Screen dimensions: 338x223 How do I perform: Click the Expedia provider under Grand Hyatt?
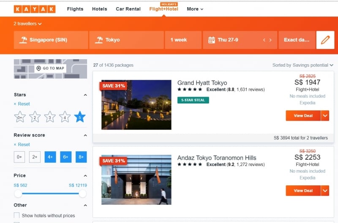tap(308, 103)
